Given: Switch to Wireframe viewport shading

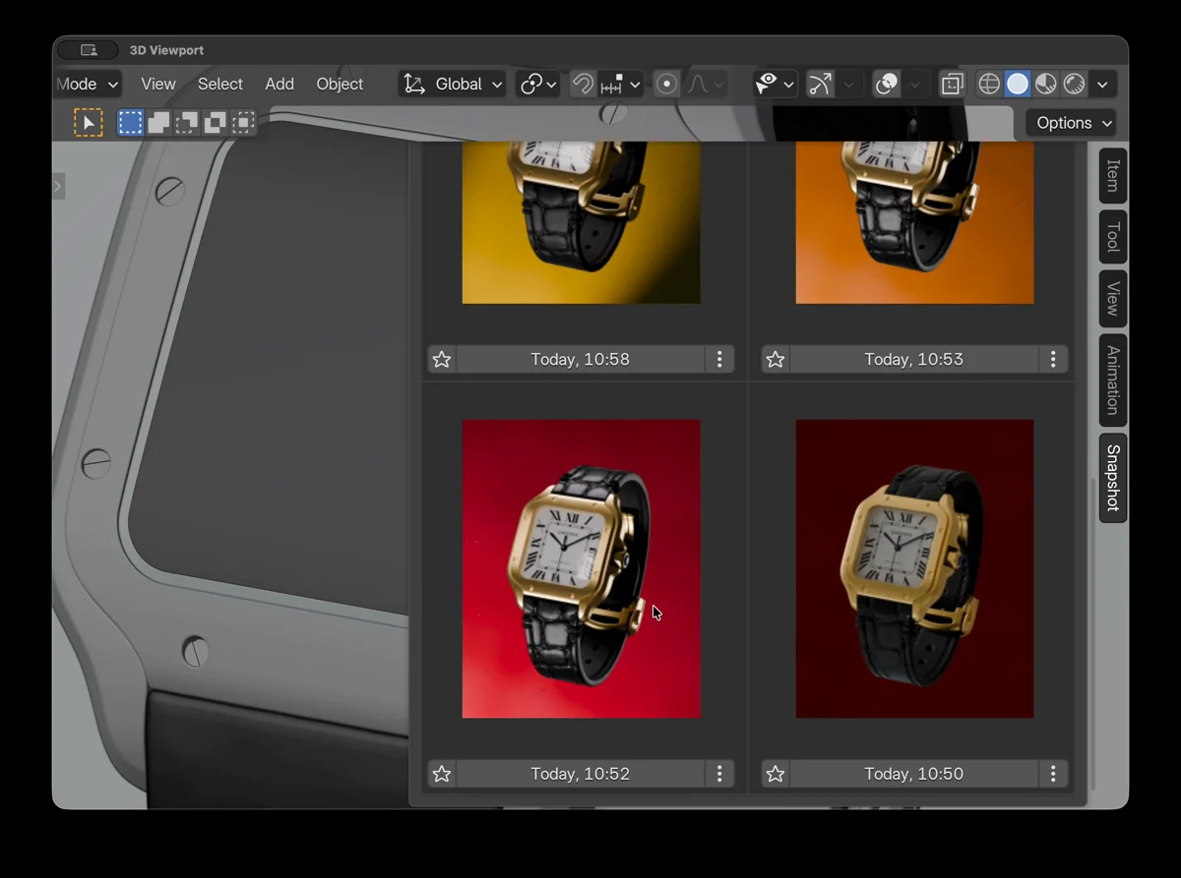Looking at the screenshot, I should [988, 84].
